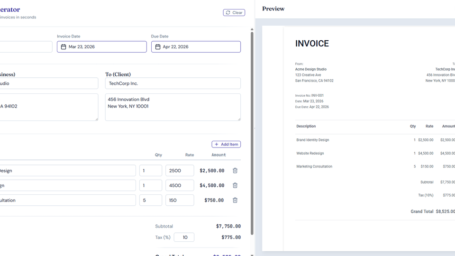455x256 pixels.
Task: Click the refresh icon on Clear button
Action: tap(228, 13)
